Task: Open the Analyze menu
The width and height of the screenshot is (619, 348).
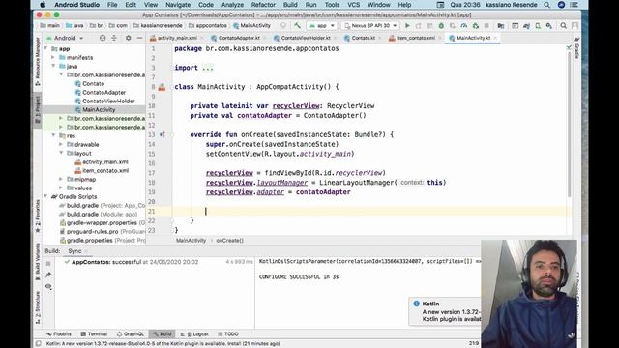Action: tap(232, 5)
